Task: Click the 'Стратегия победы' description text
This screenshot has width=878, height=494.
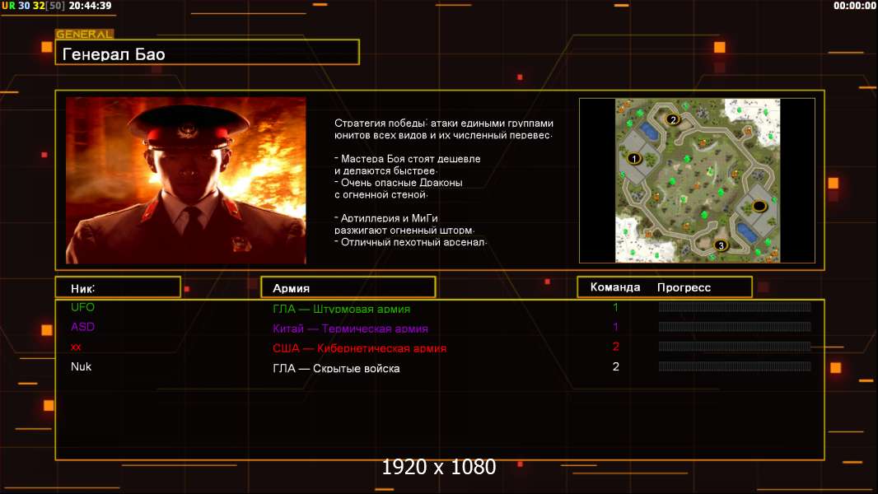Action: 444,128
